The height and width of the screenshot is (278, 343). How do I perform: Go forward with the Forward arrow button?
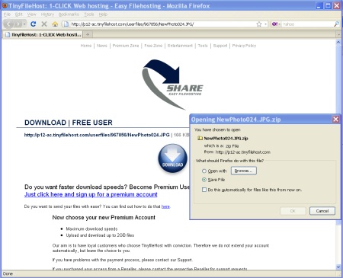tap(18, 24)
